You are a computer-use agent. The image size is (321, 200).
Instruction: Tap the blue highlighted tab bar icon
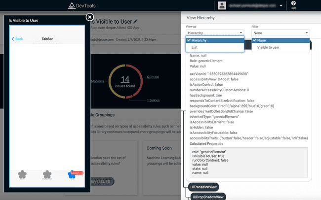point(73,174)
